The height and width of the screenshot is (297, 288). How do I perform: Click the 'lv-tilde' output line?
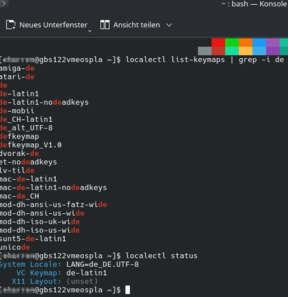click(17, 170)
